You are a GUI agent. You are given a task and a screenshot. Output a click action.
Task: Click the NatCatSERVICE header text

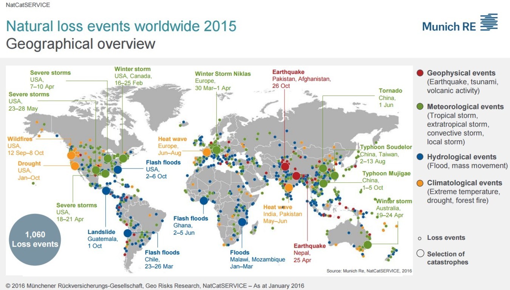28,5
